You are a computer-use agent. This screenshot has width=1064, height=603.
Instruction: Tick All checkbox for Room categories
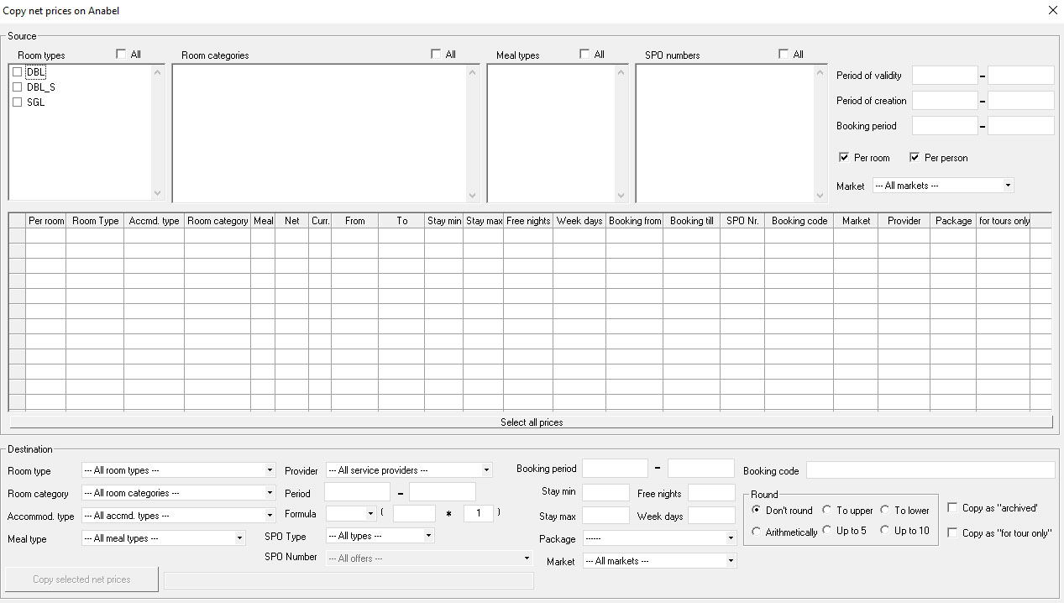tap(436, 54)
